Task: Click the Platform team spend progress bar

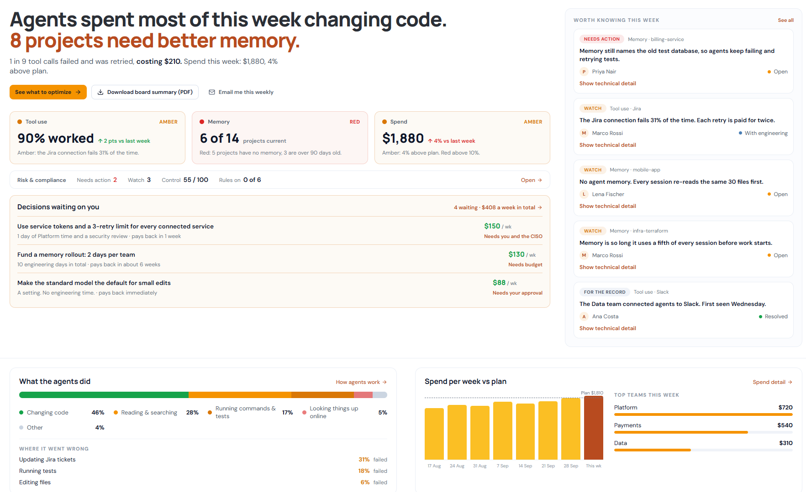Action: (703, 414)
